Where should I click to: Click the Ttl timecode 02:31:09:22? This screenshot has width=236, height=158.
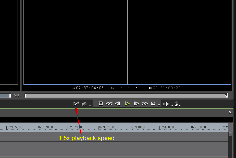pos(167,88)
